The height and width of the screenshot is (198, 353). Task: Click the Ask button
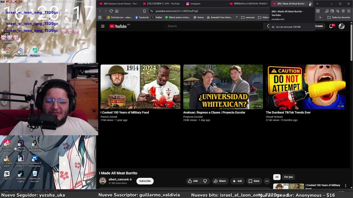coord(237,181)
